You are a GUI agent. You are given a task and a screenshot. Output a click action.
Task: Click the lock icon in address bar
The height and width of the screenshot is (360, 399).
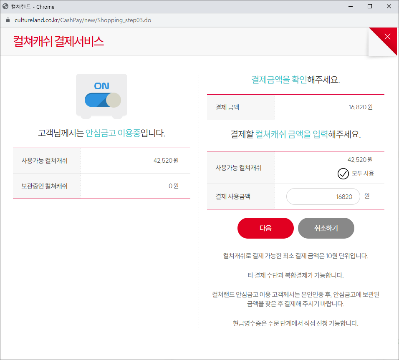click(8, 20)
